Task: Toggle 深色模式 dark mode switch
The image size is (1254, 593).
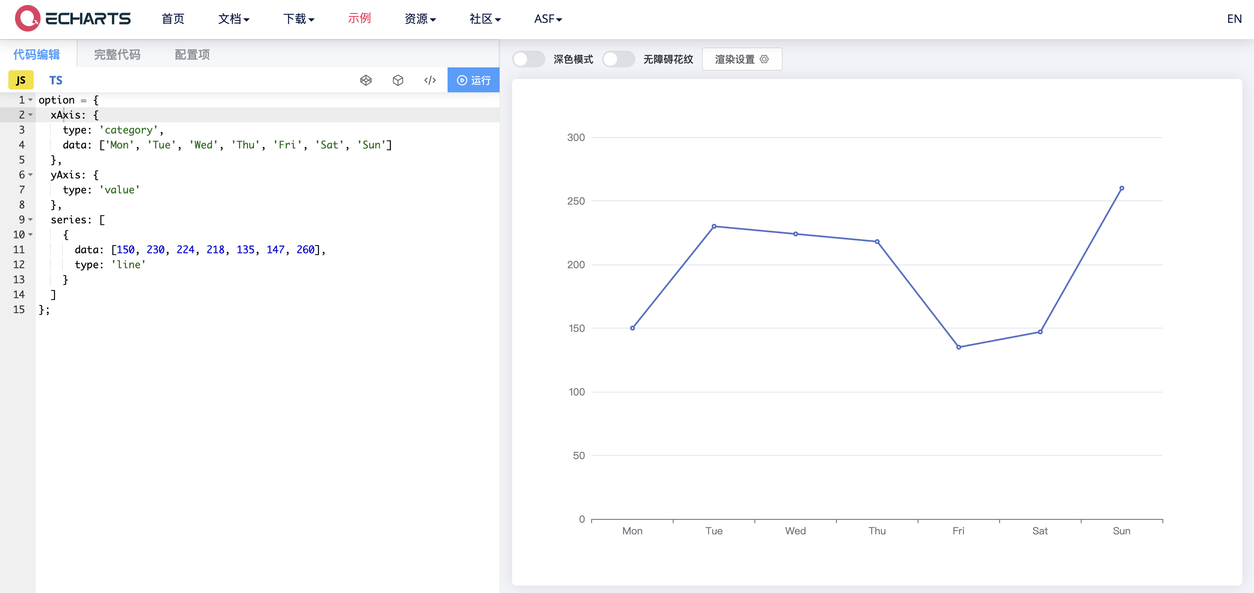Action: 528,59
